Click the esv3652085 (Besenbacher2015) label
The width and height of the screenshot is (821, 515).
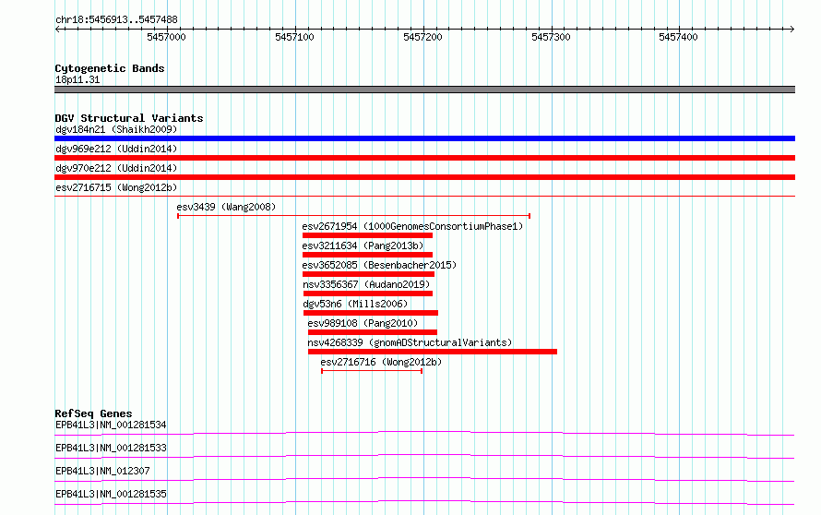pos(379,265)
